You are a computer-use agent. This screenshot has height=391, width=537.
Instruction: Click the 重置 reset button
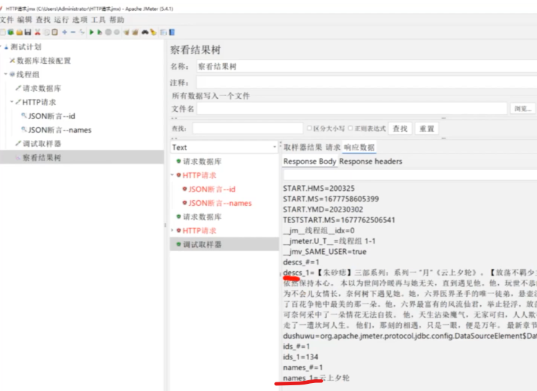coord(427,129)
